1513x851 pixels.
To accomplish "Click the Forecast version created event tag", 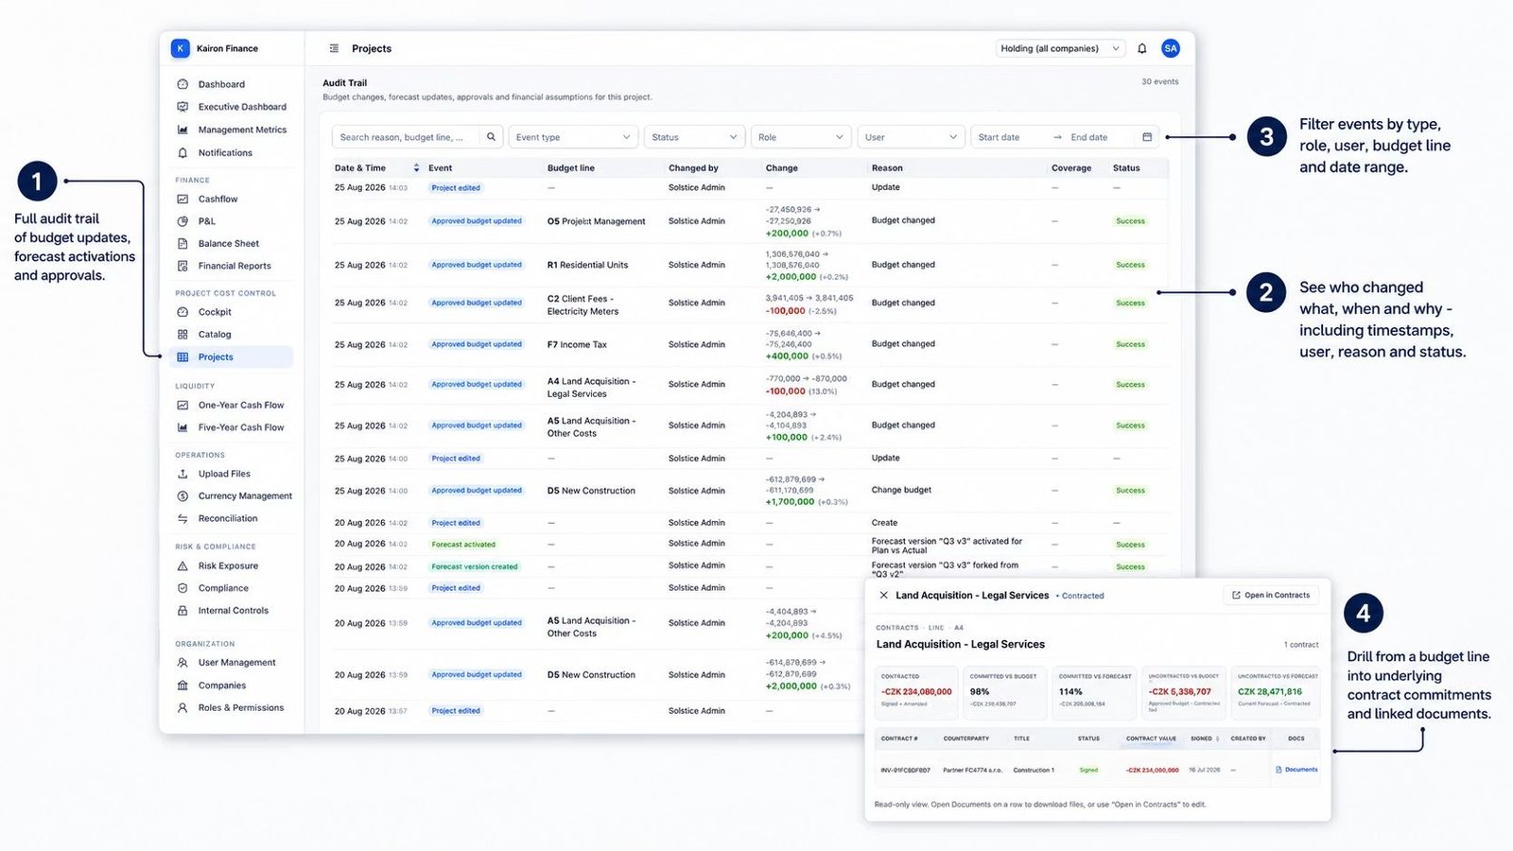I will pos(475,567).
